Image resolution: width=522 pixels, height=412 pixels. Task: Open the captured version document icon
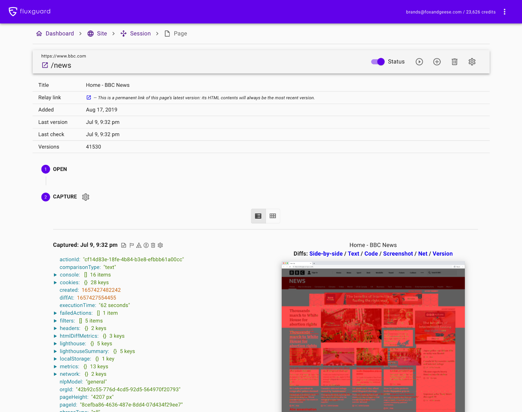[124, 245]
